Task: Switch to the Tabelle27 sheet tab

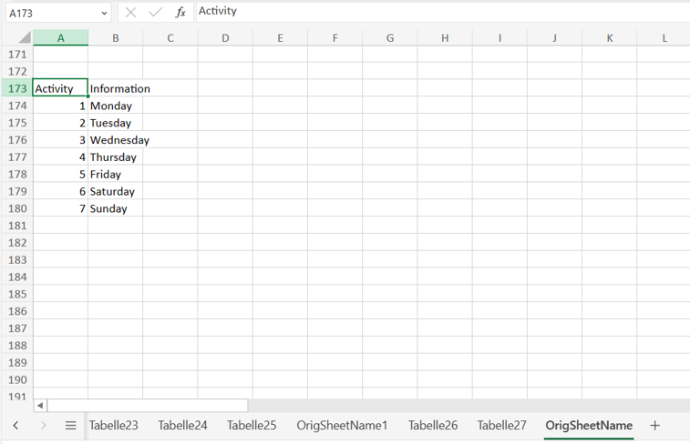Action: pyautogui.click(x=501, y=425)
